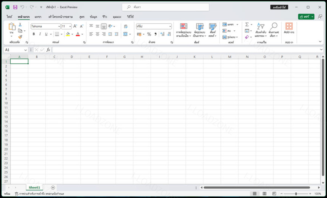Image resolution: width=327 pixels, height=198 pixels.
Task: Click the Decrease Indent icon
Action: pos(110,34)
